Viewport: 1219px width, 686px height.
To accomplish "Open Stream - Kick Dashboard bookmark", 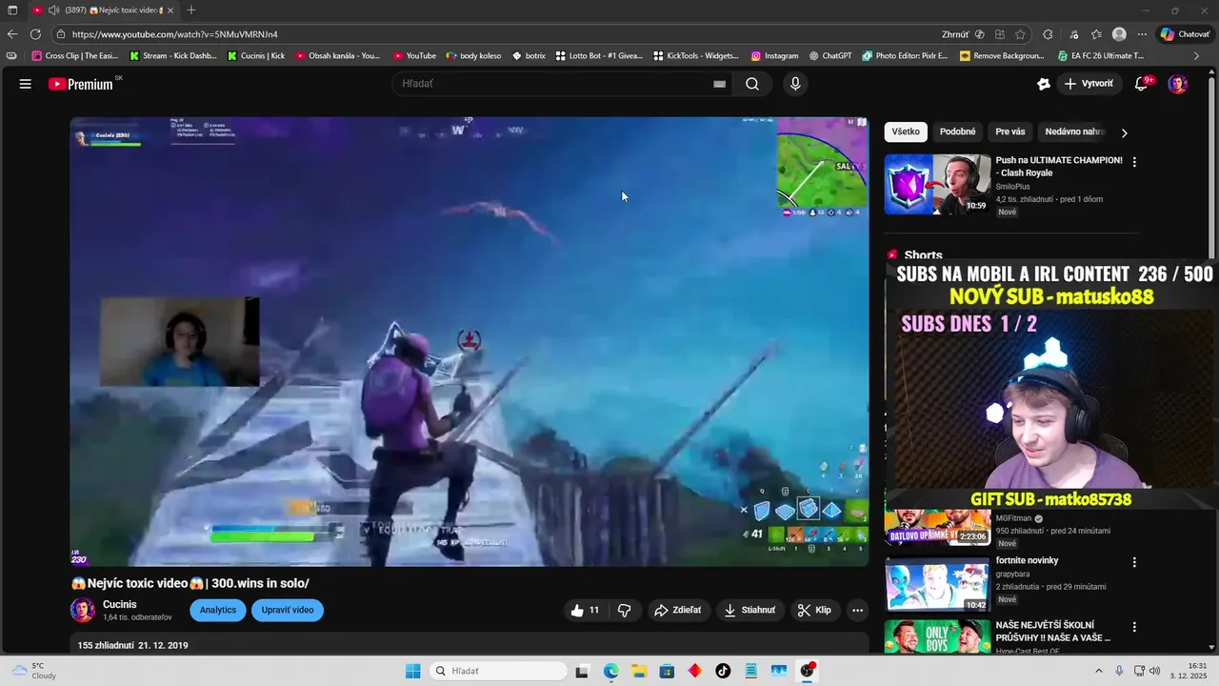I will (173, 56).
